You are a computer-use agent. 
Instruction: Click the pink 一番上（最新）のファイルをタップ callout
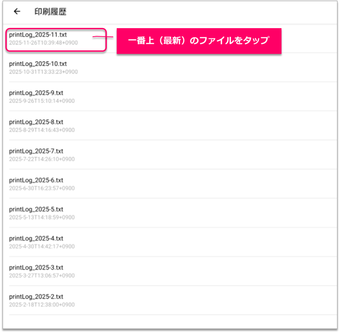[x=199, y=41]
